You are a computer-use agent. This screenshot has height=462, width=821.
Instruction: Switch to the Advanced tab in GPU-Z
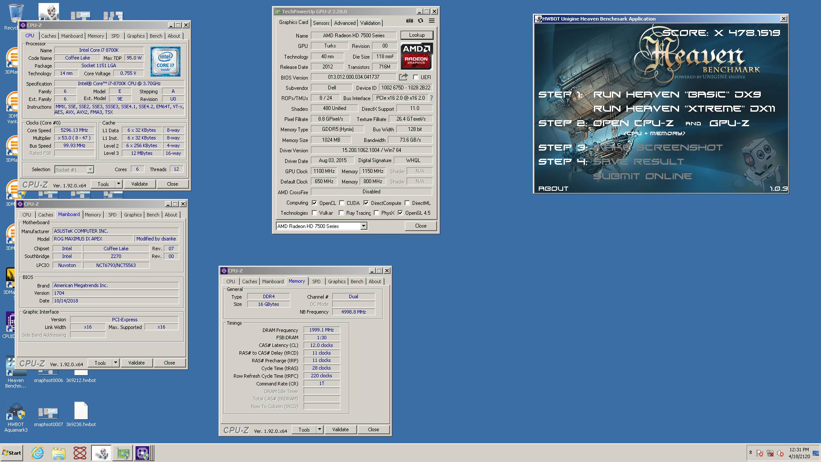tap(345, 23)
